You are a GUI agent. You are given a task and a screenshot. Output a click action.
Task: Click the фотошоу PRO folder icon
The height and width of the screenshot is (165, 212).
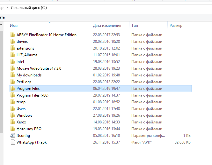coord(12,129)
